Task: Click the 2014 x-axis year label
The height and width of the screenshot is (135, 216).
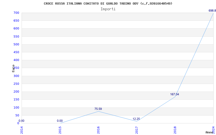Action: tap(22, 130)
